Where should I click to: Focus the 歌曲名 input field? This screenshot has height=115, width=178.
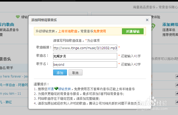(85, 56)
